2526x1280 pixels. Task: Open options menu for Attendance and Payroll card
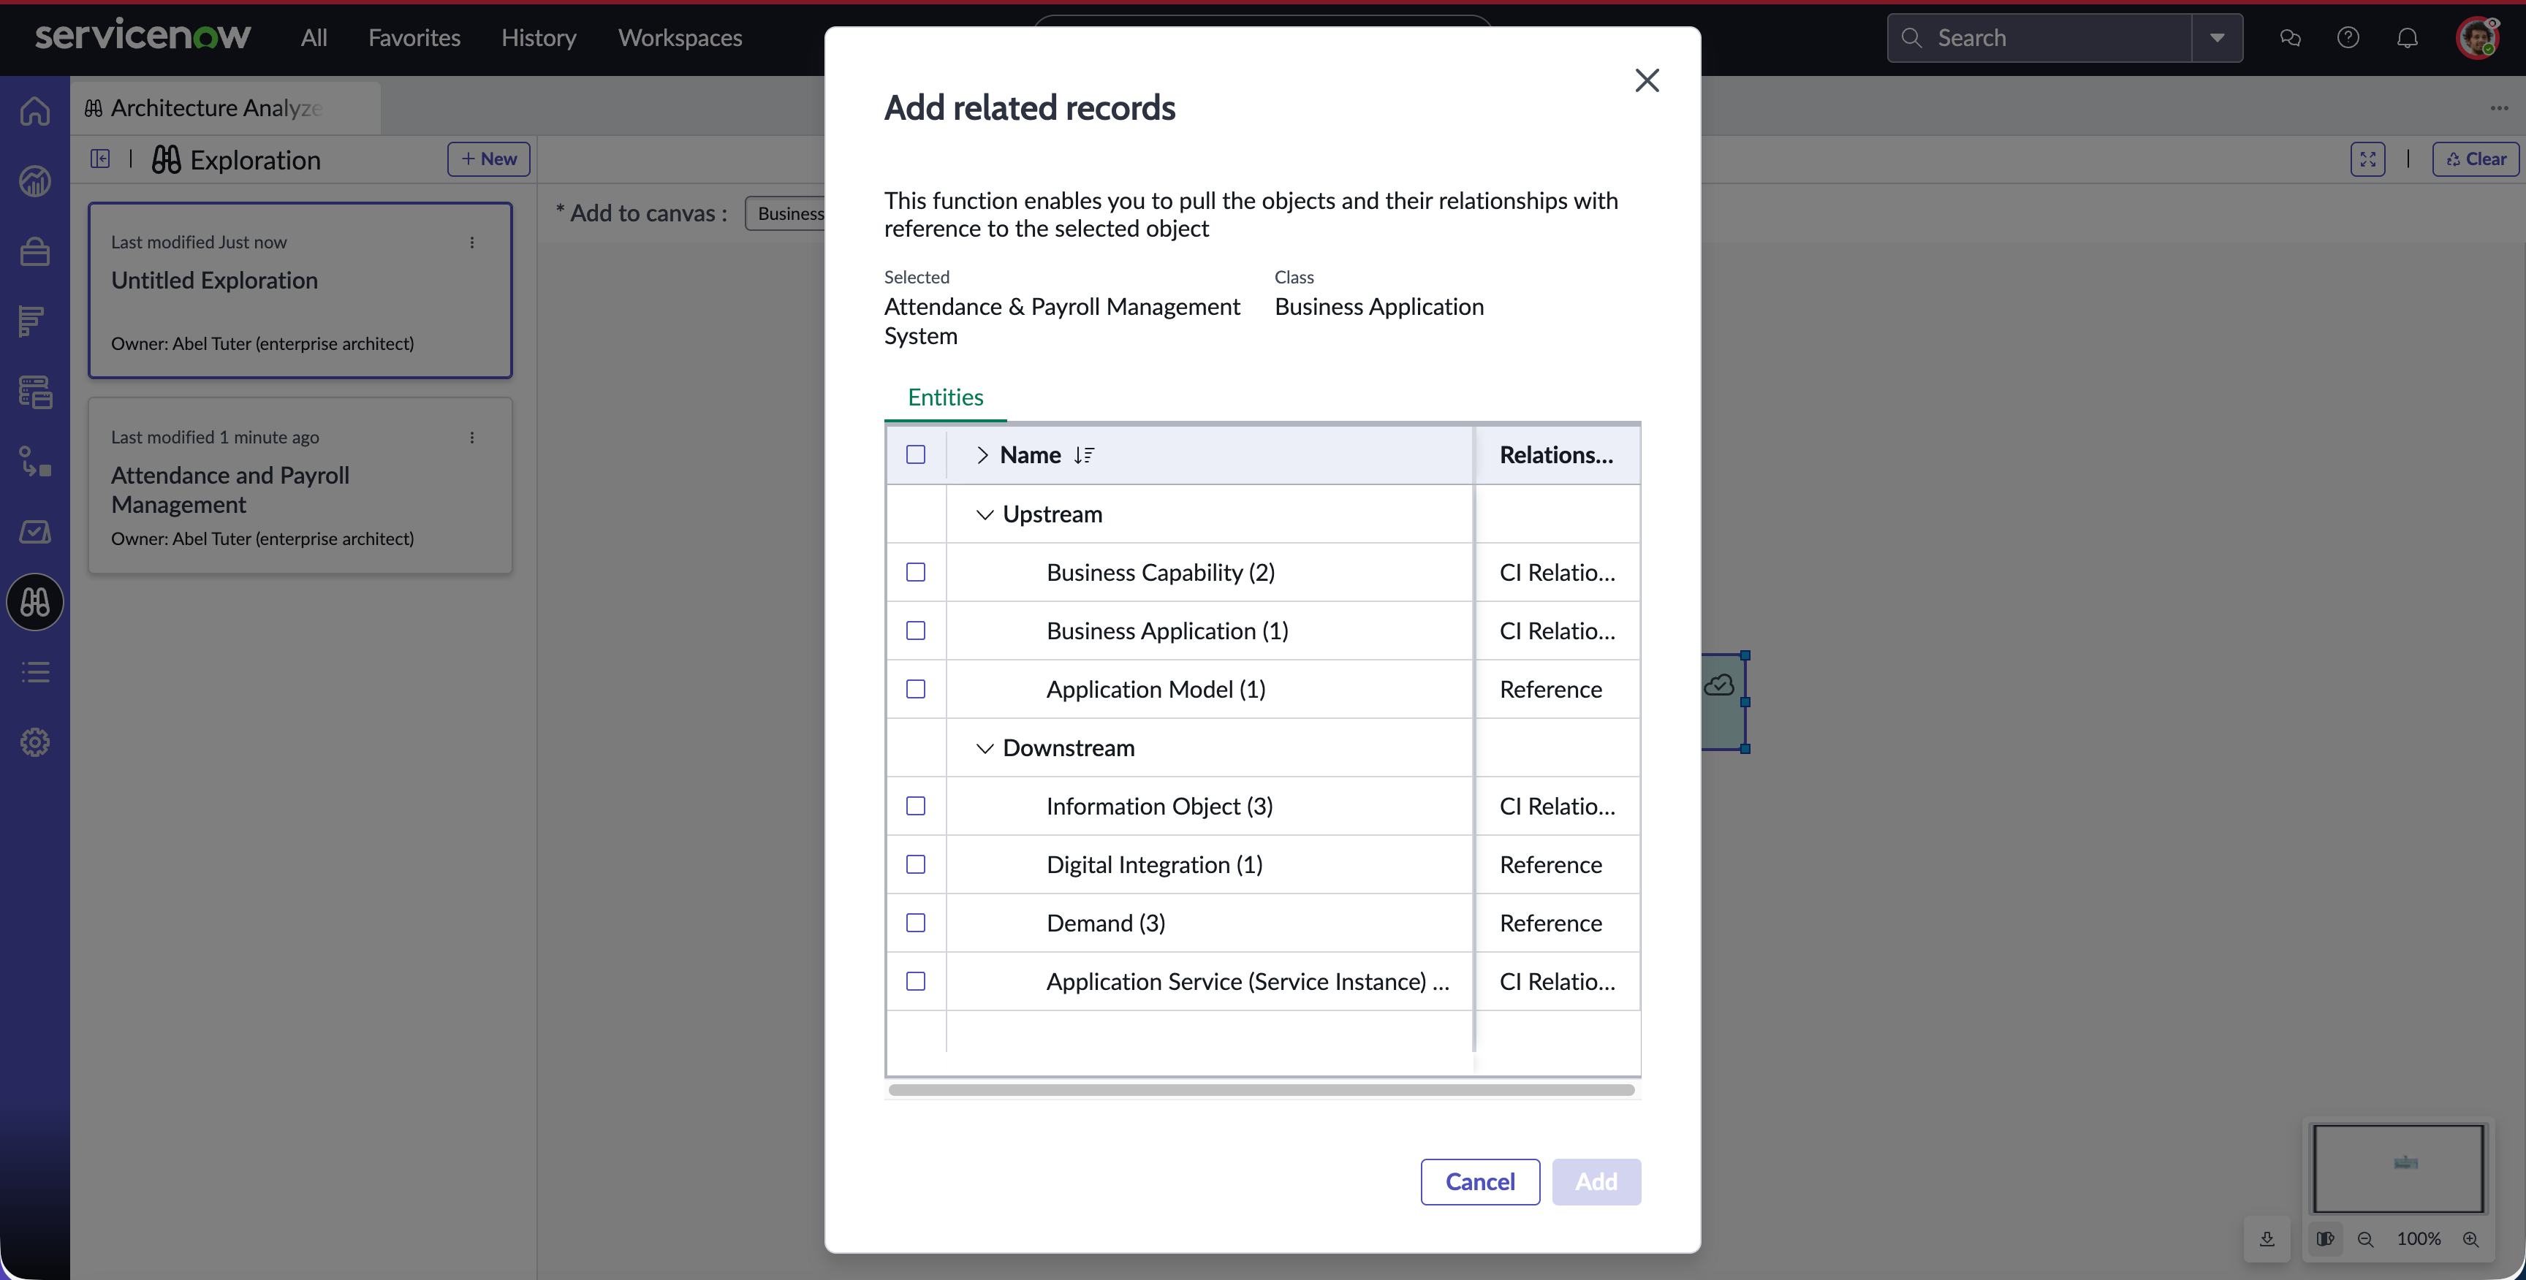click(x=471, y=437)
